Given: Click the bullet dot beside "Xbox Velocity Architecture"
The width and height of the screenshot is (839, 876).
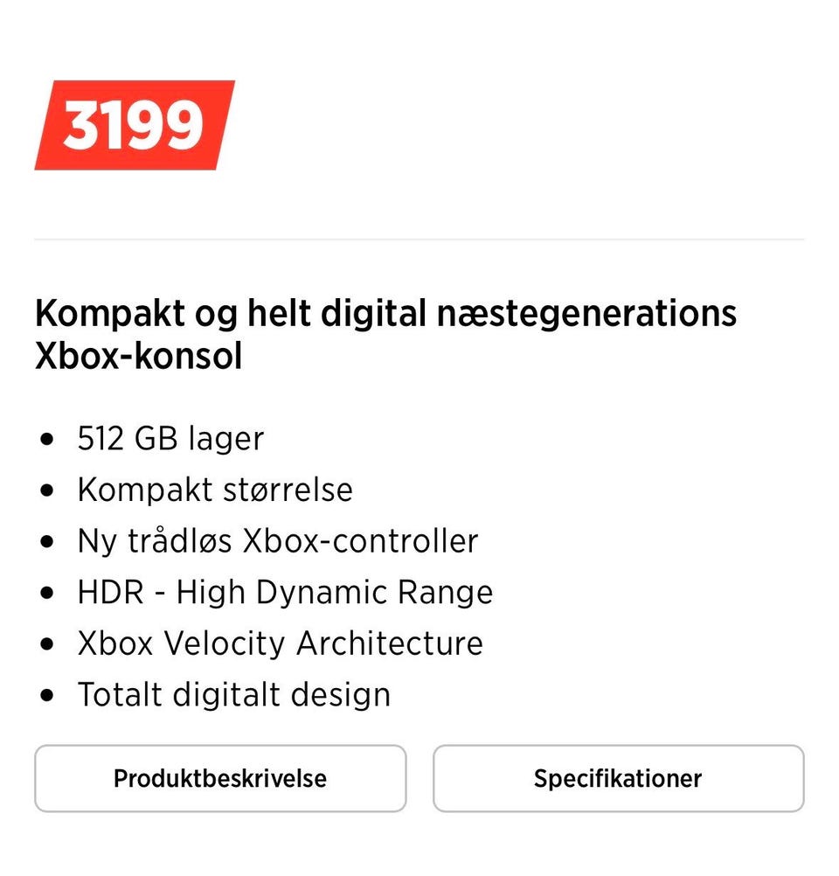Looking at the screenshot, I should 47,645.
